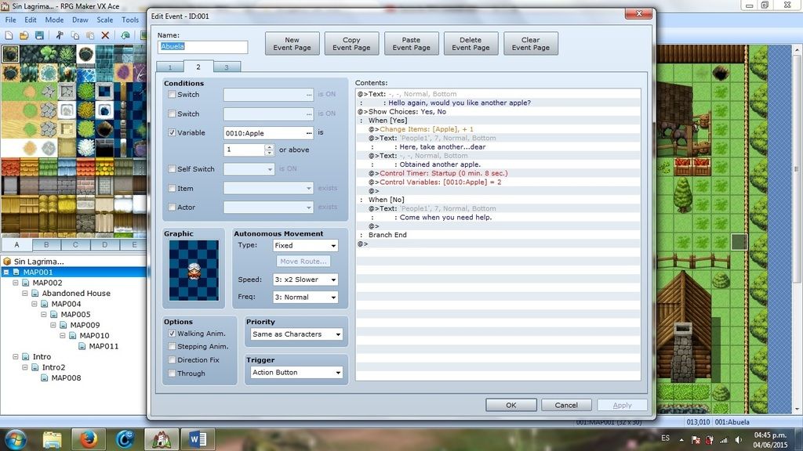Click the Abuela character graphic preview
The height and width of the screenshot is (451, 803).
click(x=194, y=271)
